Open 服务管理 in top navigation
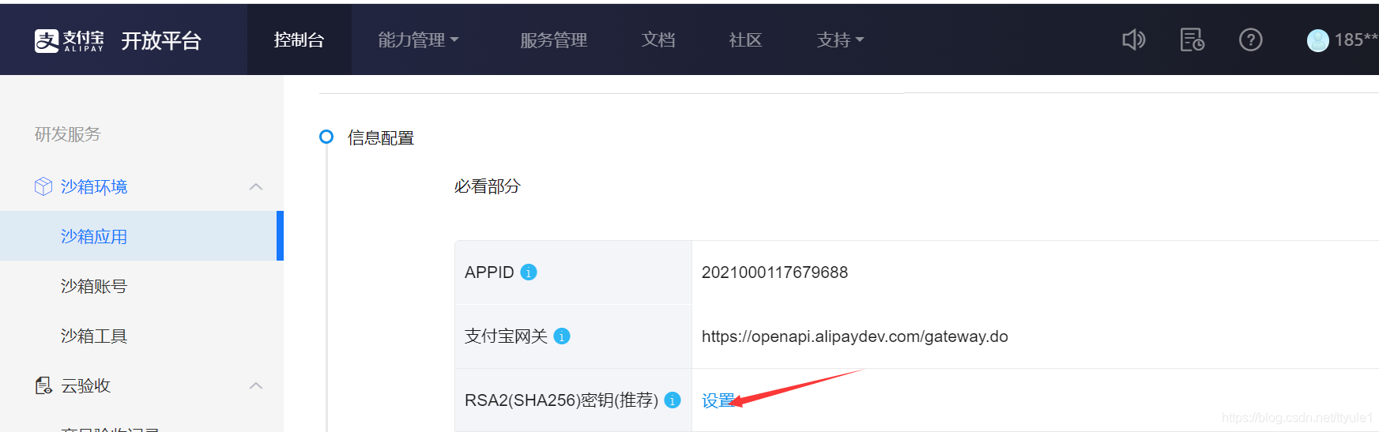Screen dimensions: 1379x432 [553, 40]
